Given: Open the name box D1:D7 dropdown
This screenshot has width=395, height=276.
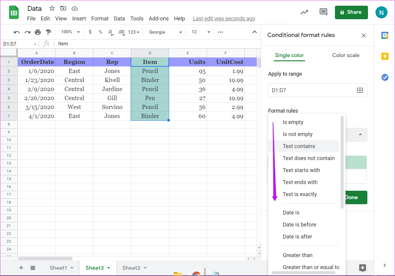Looking at the screenshot, I should tap(35, 44).
